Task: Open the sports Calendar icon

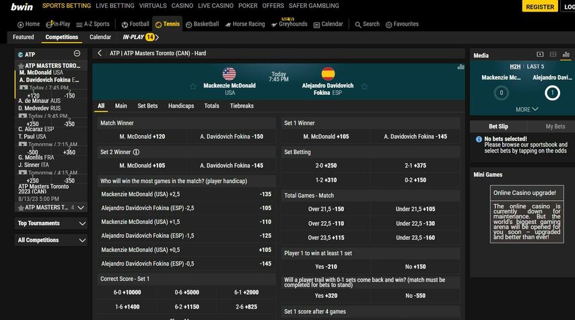Action: (x=316, y=25)
